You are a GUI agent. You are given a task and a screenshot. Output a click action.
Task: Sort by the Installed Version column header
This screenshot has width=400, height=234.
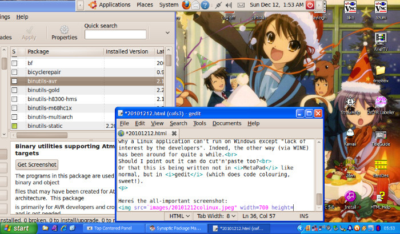pos(129,51)
